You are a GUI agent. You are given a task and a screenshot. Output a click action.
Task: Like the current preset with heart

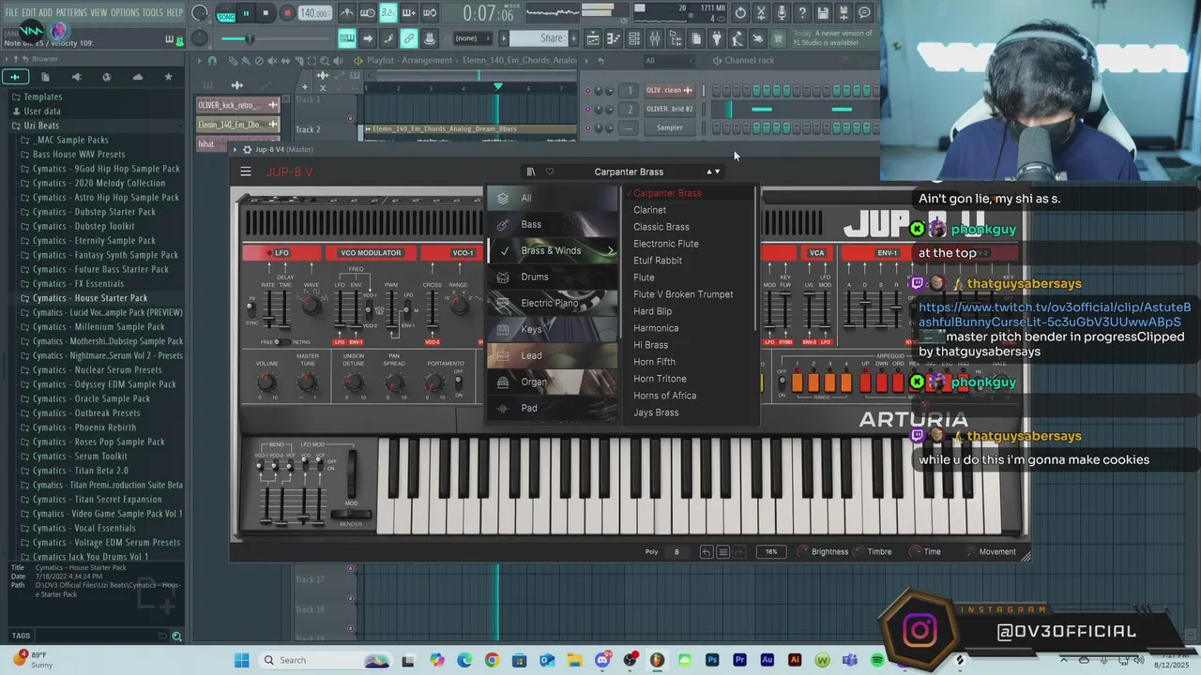pyautogui.click(x=550, y=172)
